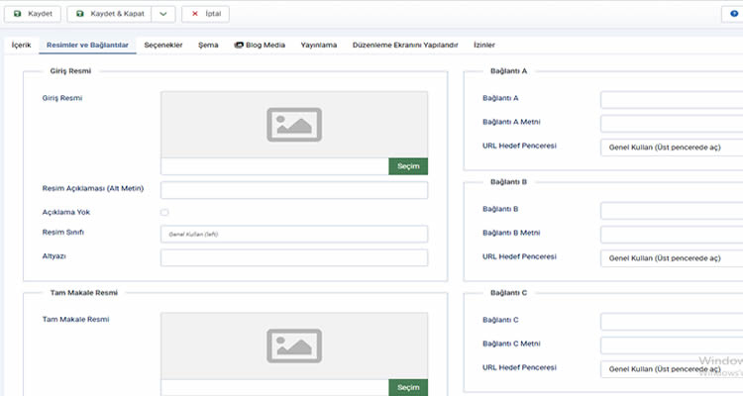Image resolution: width=743 pixels, height=396 pixels.
Task: Click the Giriş Resmi image placeholder icon
Action: pyautogui.click(x=294, y=123)
